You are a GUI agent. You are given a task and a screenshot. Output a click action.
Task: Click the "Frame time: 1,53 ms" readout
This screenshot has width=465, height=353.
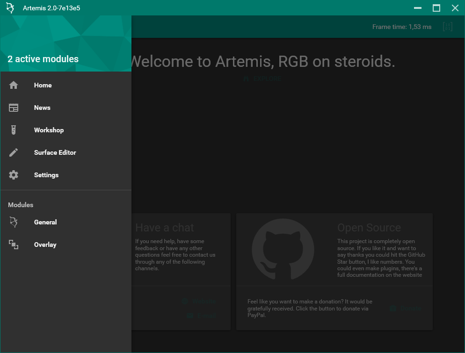click(402, 27)
